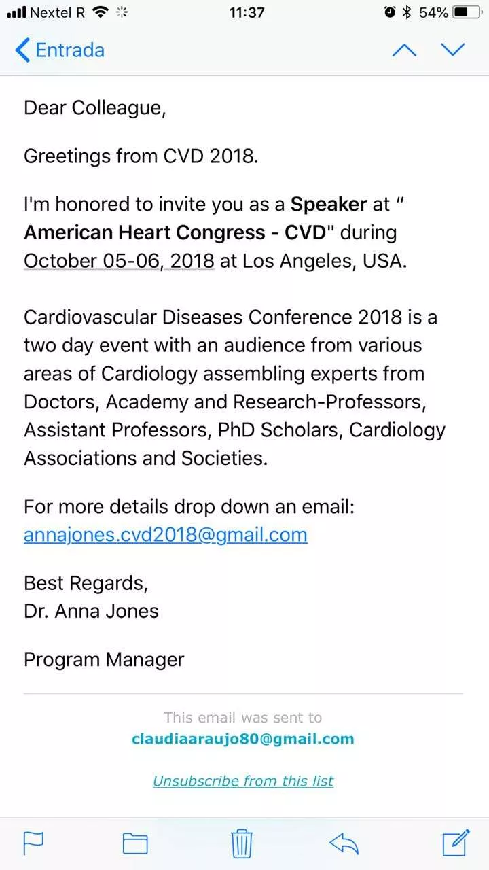This screenshot has height=870, width=489.
Task: Tap the flag icon in bottom toolbar
Action: click(x=33, y=843)
